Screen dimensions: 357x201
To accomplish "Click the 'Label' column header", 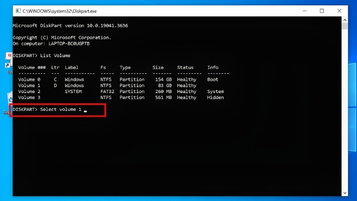I will (x=71, y=67).
